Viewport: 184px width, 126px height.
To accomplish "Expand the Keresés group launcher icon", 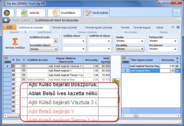I will pyautogui.click(x=25, y=32).
